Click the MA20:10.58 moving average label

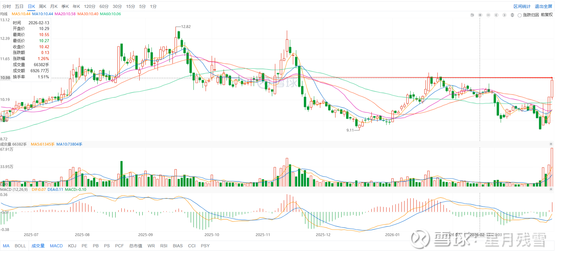65,14
